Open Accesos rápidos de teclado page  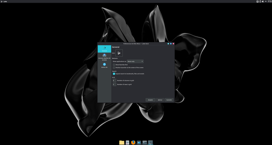104,57
